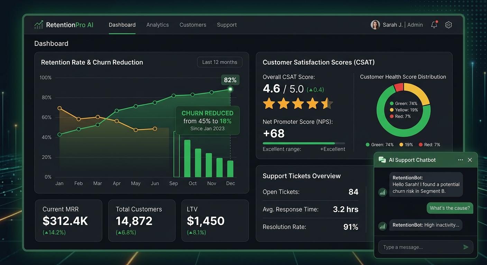The width and height of the screenshot is (487, 265).
Task: Open the Current MRR card
Action: click(x=68, y=220)
